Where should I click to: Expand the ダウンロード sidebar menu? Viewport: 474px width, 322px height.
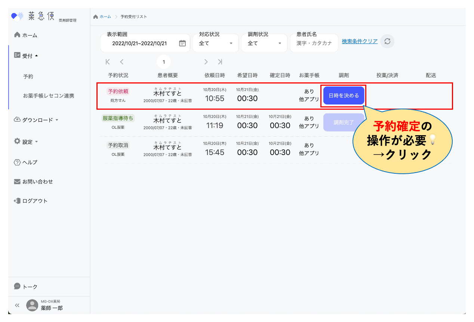click(x=37, y=120)
